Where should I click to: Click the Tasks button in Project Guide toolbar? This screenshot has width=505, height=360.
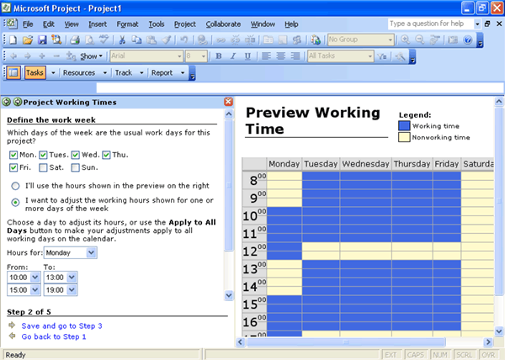pos(35,72)
